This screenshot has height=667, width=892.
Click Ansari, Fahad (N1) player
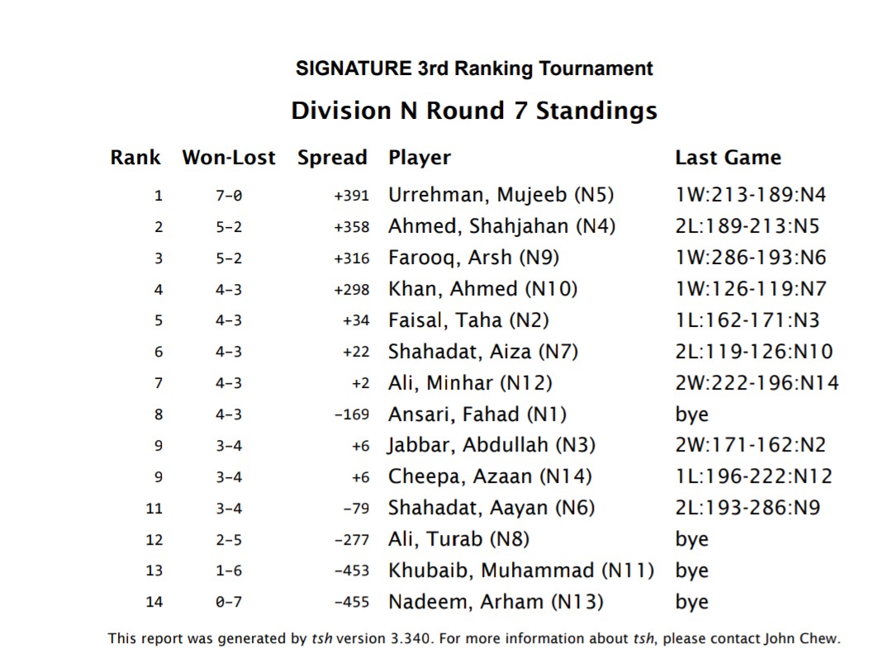point(477,414)
